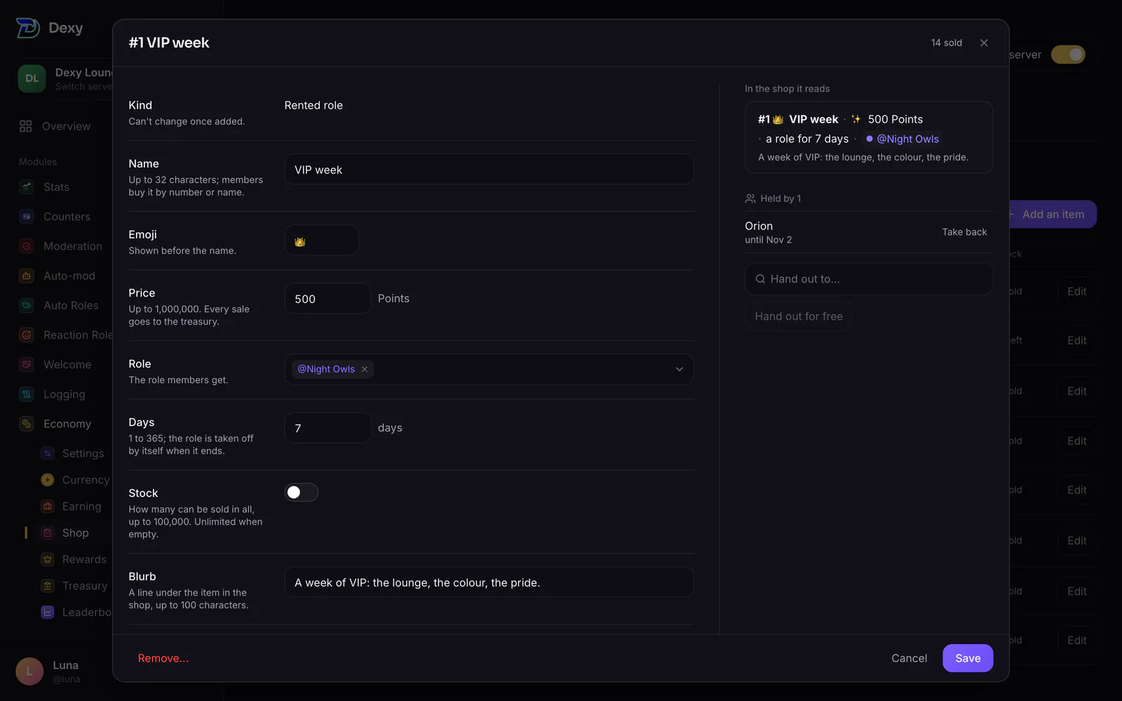1122x701 pixels.
Task: Take back the role from Orion
Action: pyautogui.click(x=964, y=232)
